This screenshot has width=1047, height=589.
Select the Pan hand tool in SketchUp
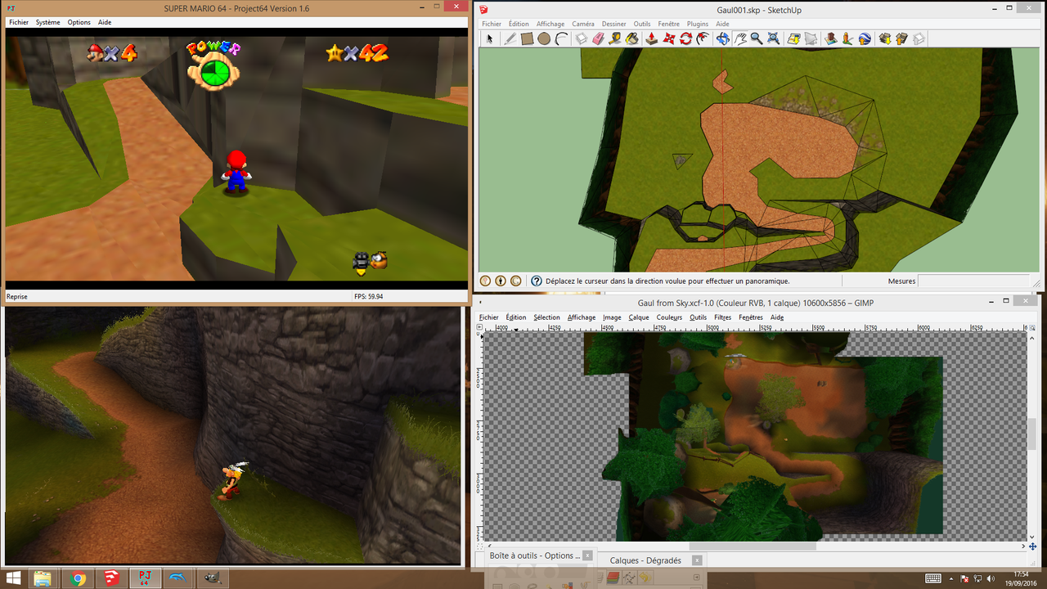point(739,38)
